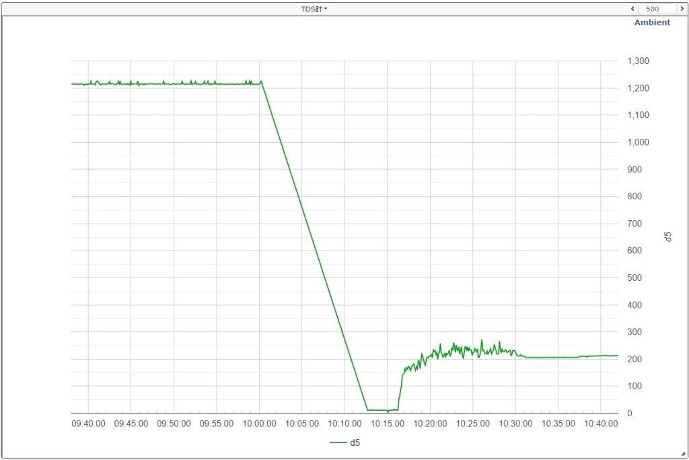Click the right arrow beside the 500 field
The height and width of the screenshot is (460, 689).
tap(682, 9)
